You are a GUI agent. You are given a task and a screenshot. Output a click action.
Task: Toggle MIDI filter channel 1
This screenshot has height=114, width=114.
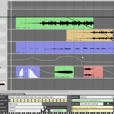coord(12,101)
